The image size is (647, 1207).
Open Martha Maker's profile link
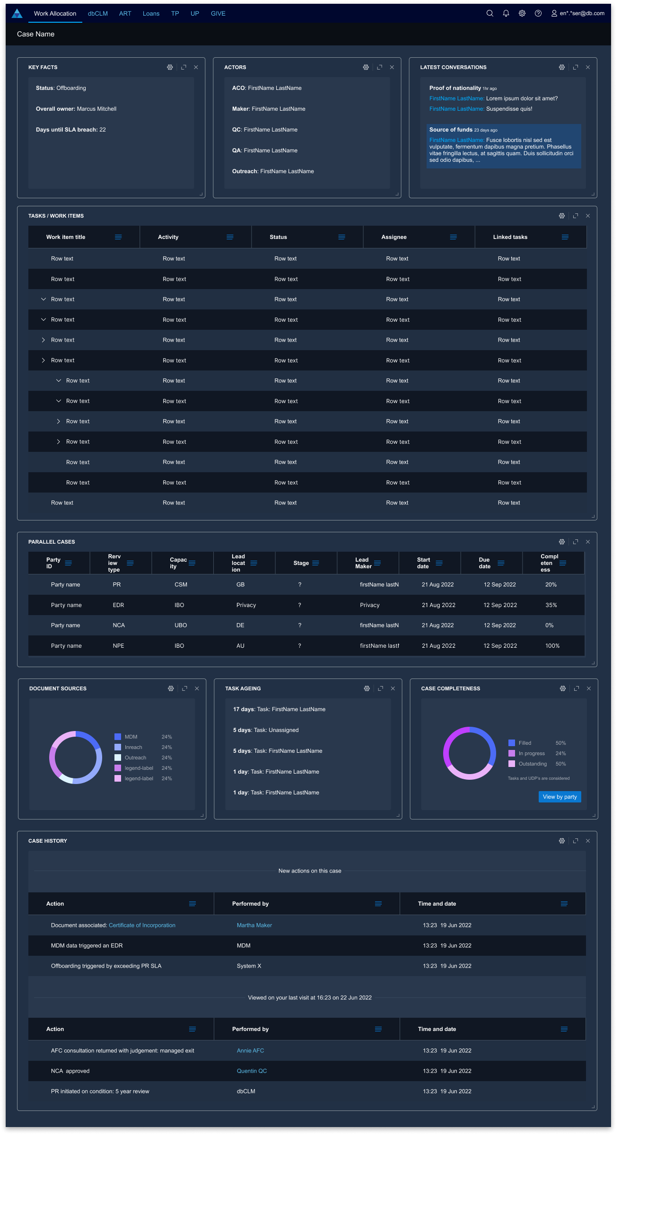[254, 925]
